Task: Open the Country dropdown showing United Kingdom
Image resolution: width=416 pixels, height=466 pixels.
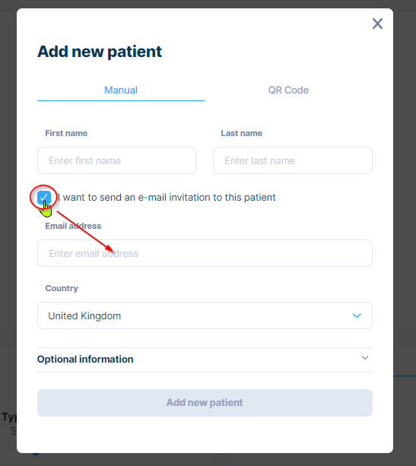Action: pos(205,315)
